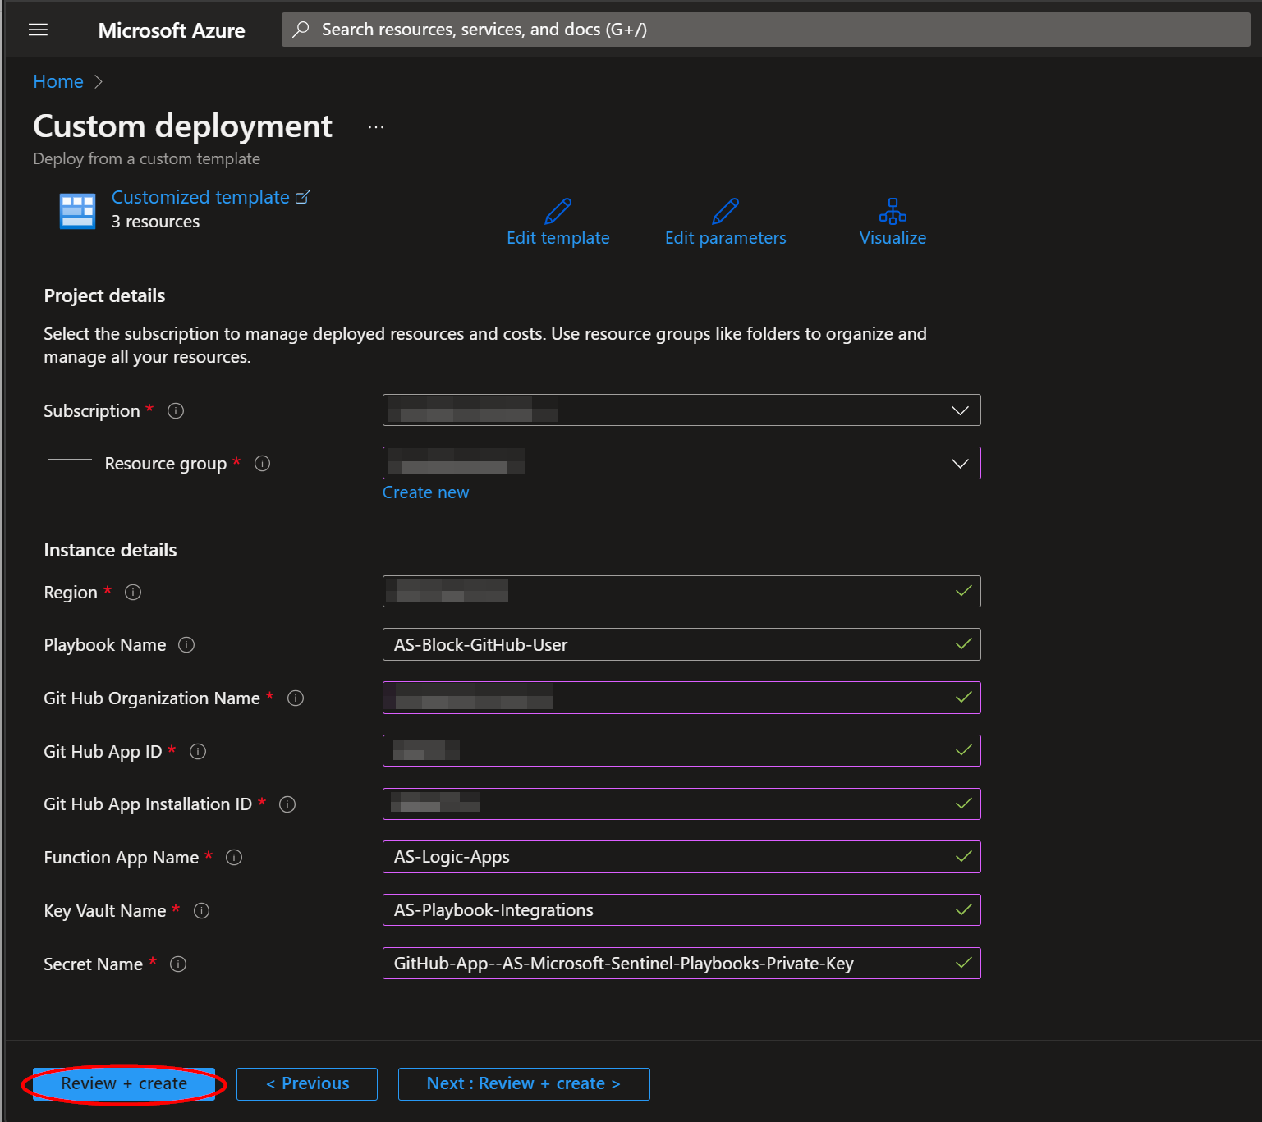Click the Visualize diagram icon
The image size is (1262, 1122).
click(893, 211)
